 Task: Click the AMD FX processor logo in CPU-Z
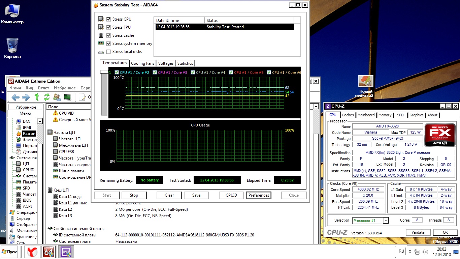pos(439,135)
